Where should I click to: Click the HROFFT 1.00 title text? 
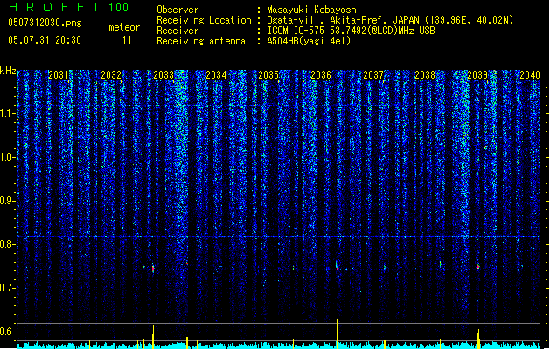pyautogui.click(x=69, y=7)
